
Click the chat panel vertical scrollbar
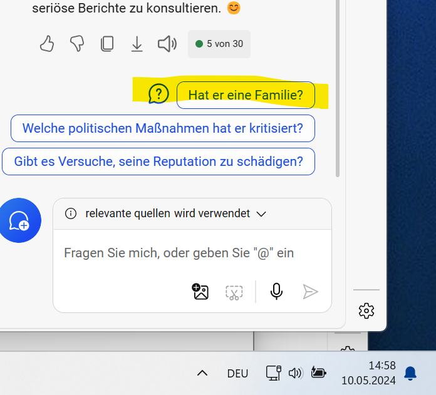(x=338, y=88)
